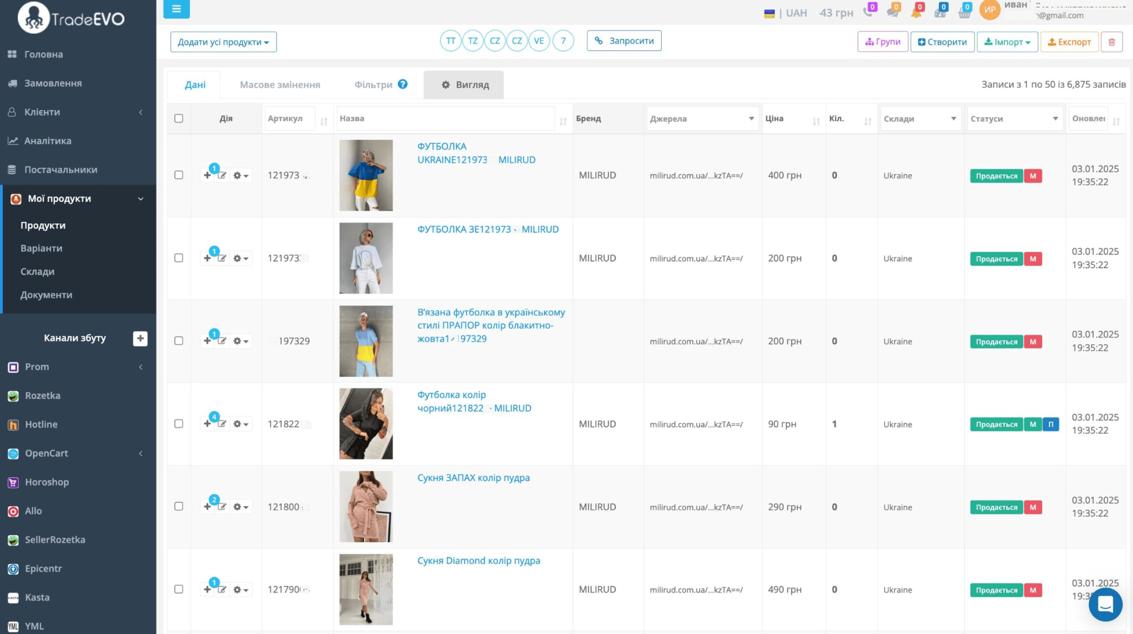
Task: Check the box for Сукня ЗАПАХ row
Action: coord(179,506)
